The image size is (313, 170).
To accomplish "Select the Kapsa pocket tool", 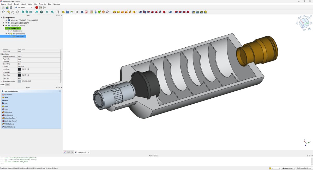I will 7,100.
